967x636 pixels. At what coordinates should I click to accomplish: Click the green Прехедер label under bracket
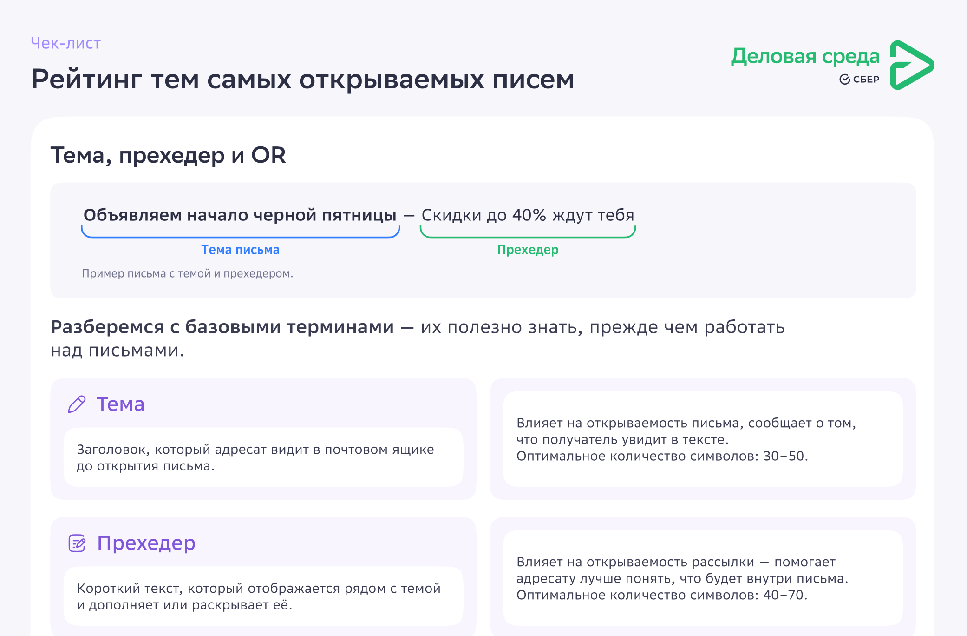click(x=528, y=250)
